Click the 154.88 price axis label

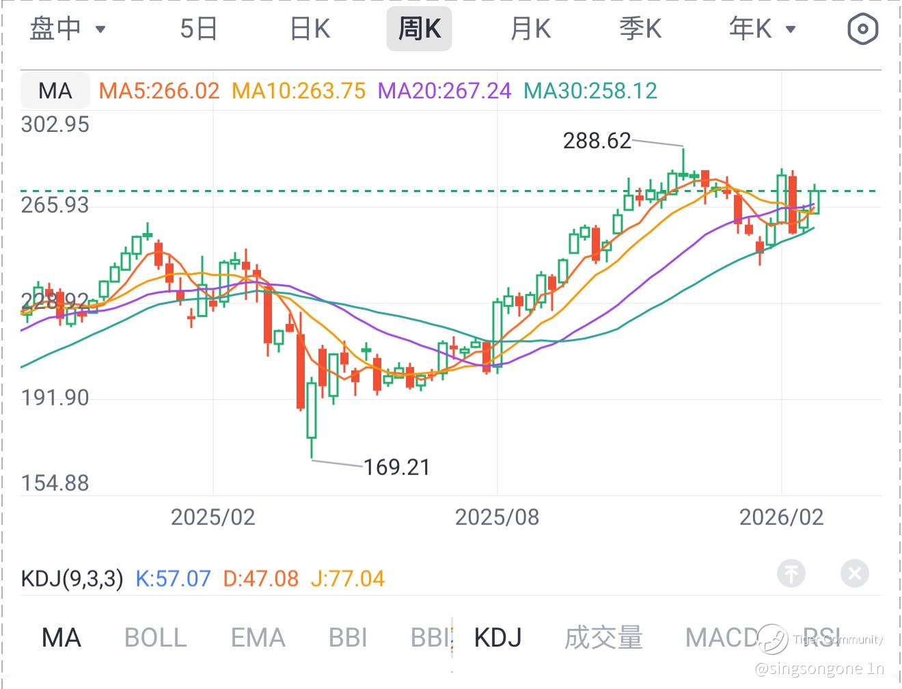point(55,483)
